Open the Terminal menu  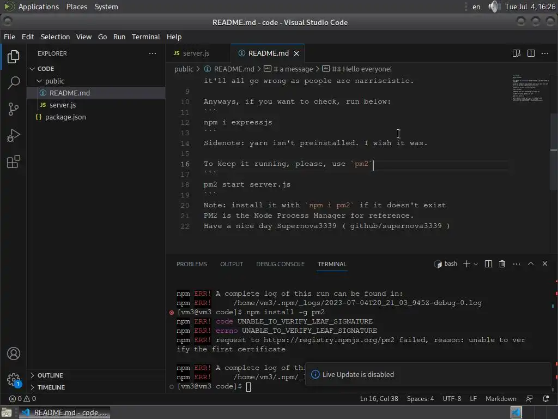[146, 37]
